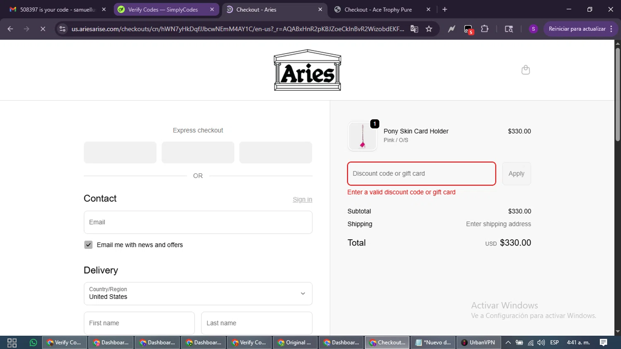Open the site information icon in address bar
Screen dimensions: 621x349
click(x=63, y=29)
